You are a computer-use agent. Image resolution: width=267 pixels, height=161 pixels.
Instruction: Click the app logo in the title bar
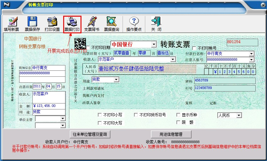pyautogui.click(x=7, y=5)
